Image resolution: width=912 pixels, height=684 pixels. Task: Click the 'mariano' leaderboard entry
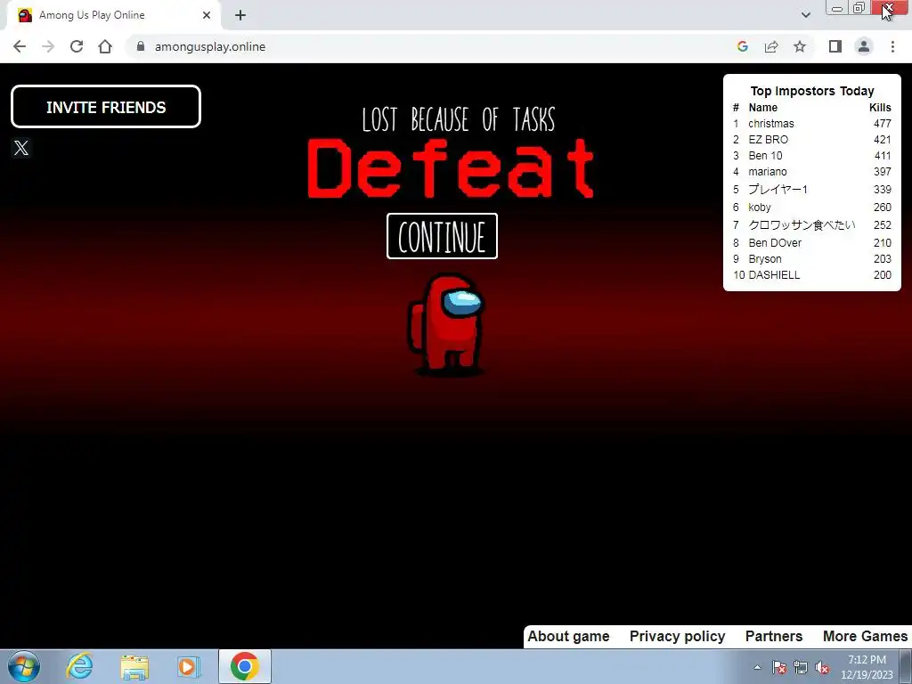(812, 172)
